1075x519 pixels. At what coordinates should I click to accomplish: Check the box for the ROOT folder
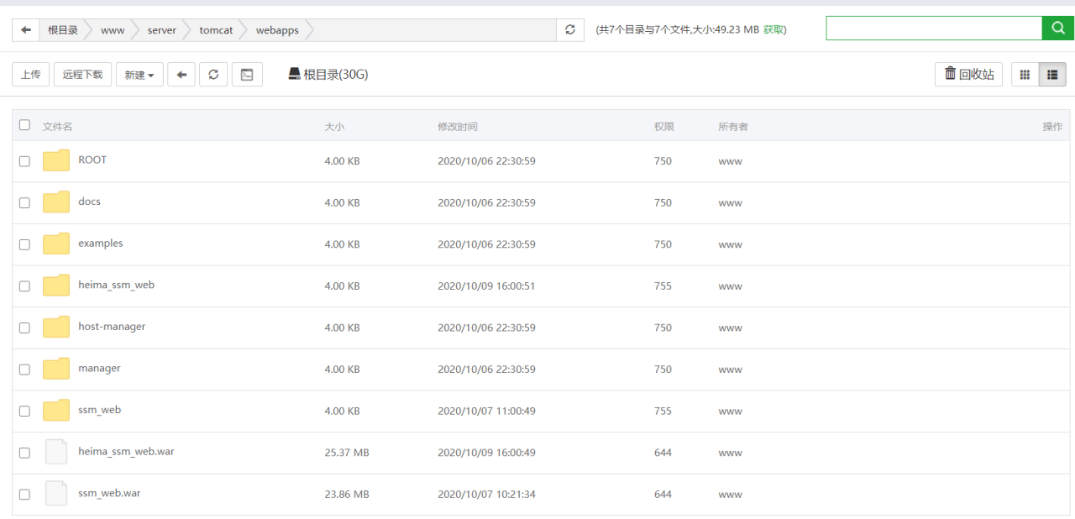(x=24, y=161)
